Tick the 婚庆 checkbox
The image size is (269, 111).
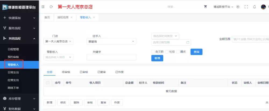pos(178,52)
